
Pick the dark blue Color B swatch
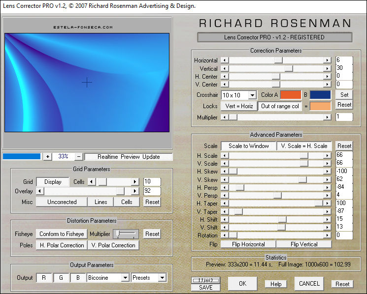coord(320,95)
